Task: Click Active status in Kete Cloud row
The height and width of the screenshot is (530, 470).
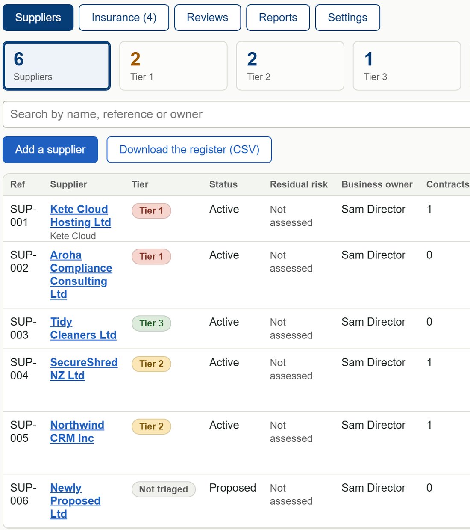Action: click(x=224, y=209)
